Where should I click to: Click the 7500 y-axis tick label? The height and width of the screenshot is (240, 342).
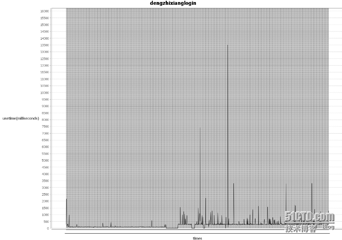tap(45, 126)
